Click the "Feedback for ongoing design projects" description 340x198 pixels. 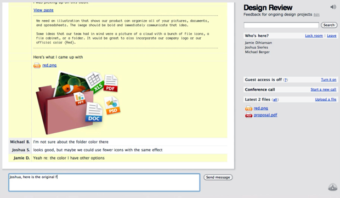tap(277, 14)
